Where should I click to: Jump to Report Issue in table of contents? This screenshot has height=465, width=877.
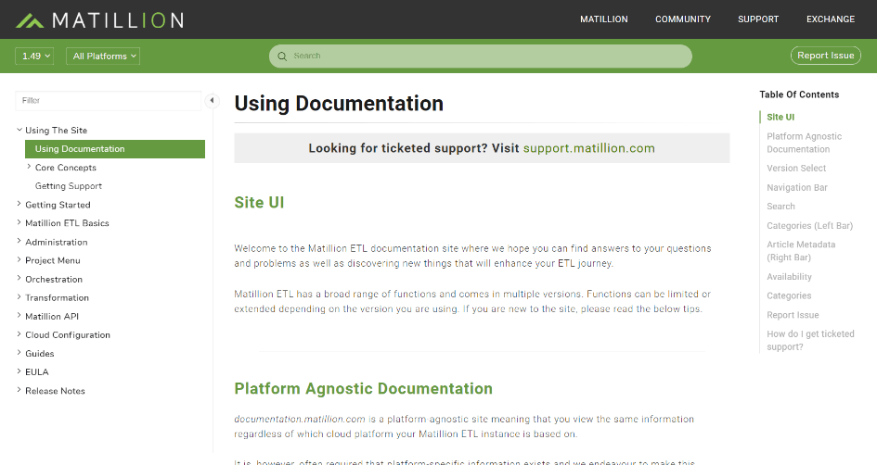click(x=793, y=315)
